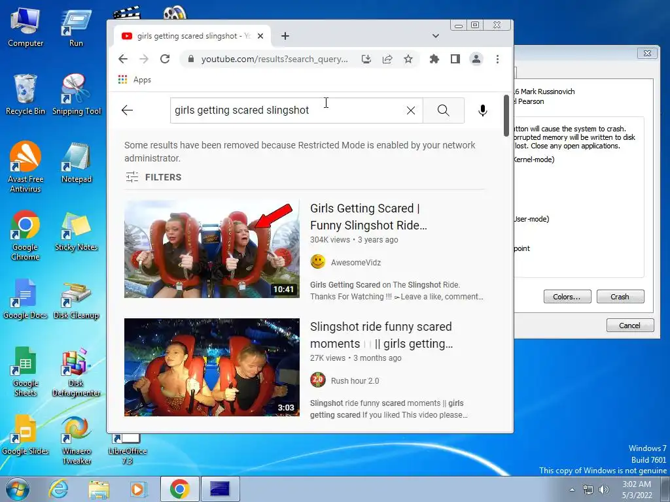Open the Computer desktop icon
The image size is (670, 502).
click(x=26, y=28)
